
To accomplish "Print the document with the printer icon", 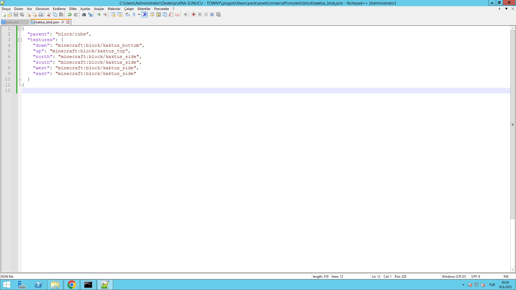I will click(41, 15).
